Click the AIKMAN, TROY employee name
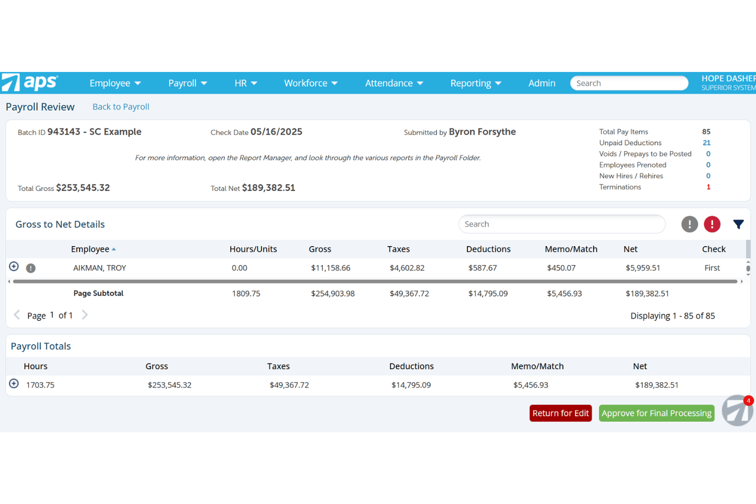Viewport: 756px width, 504px height. (100, 268)
